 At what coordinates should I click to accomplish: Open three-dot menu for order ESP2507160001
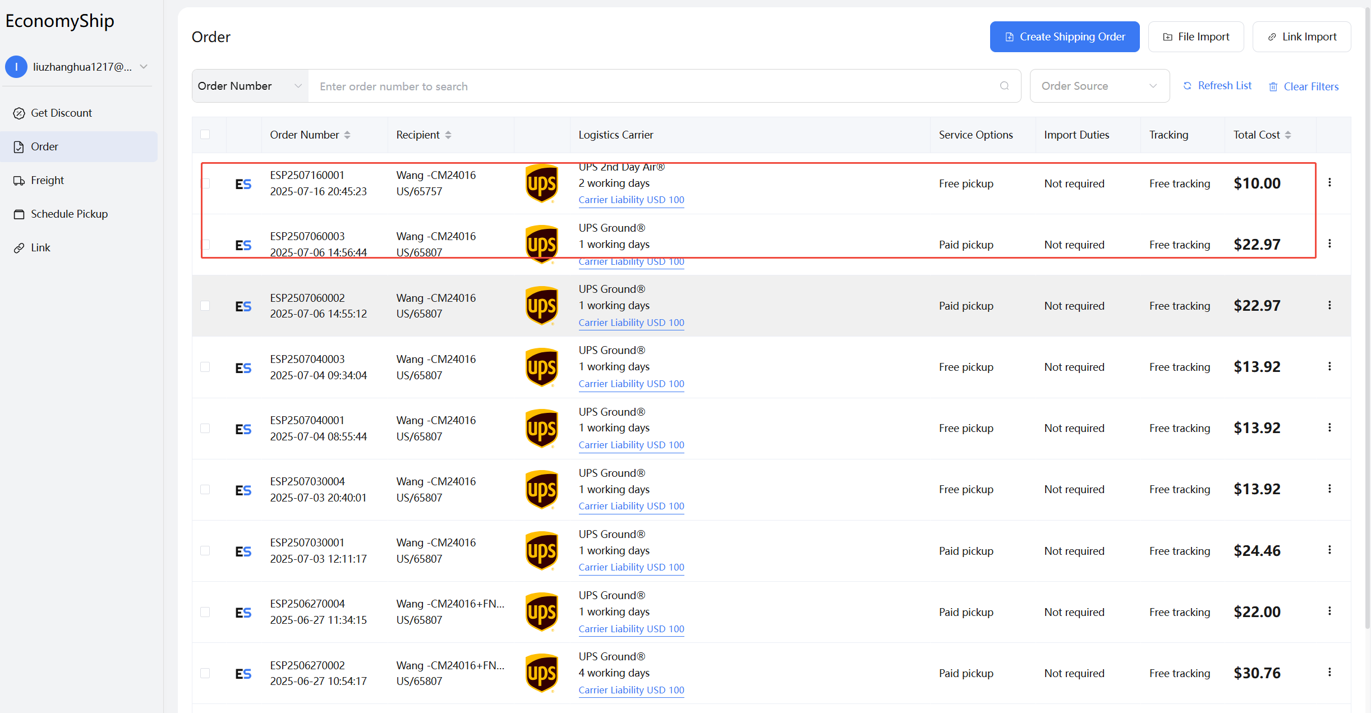(1329, 183)
